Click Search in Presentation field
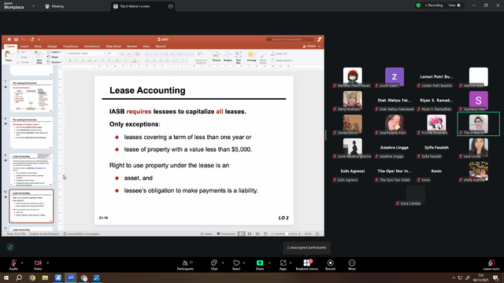This screenshot has height=283, width=504. tap(290, 39)
